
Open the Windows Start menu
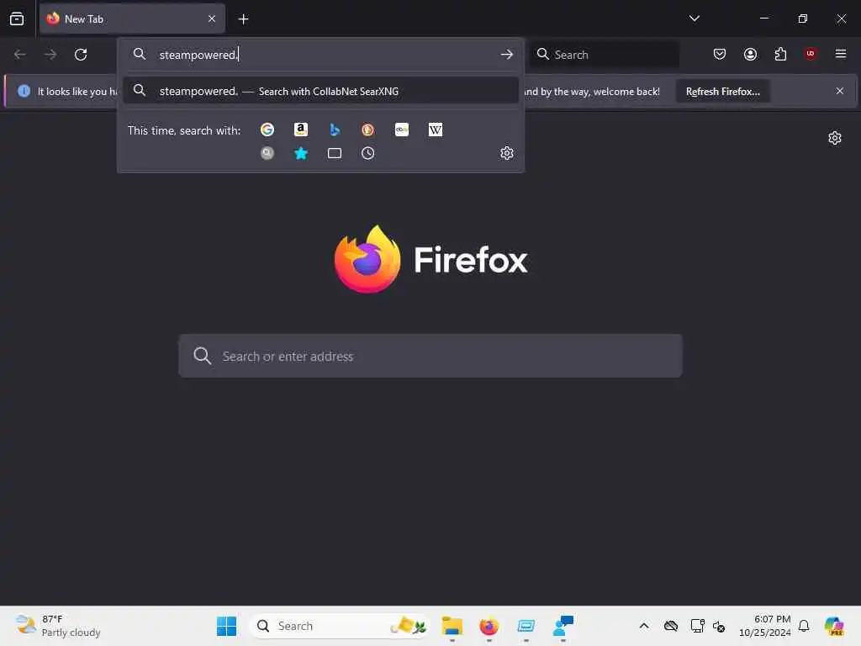[x=226, y=626]
